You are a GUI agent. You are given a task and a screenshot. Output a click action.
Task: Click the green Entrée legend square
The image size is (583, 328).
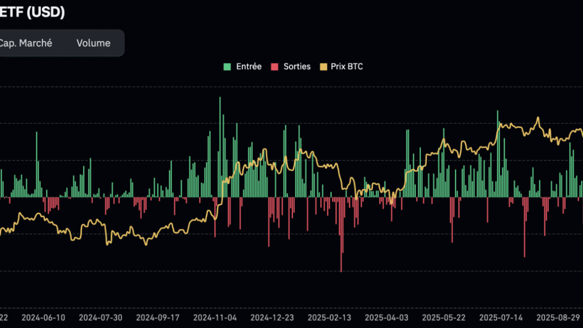(x=227, y=66)
